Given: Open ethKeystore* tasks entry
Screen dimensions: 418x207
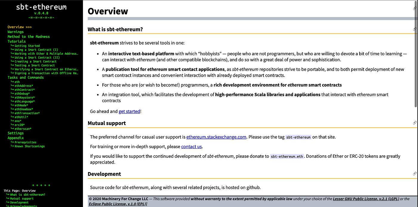Looking at the screenshot, I should [x=25, y=97].
